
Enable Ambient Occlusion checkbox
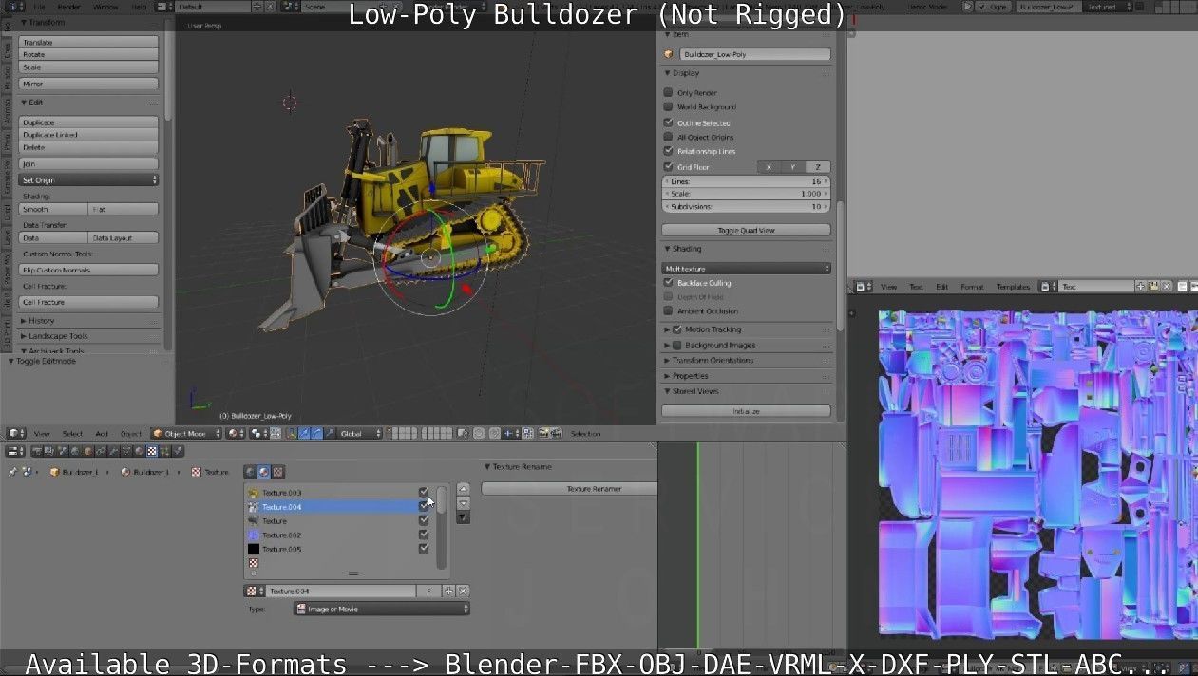pyautogui.click(x=669, y=310)
